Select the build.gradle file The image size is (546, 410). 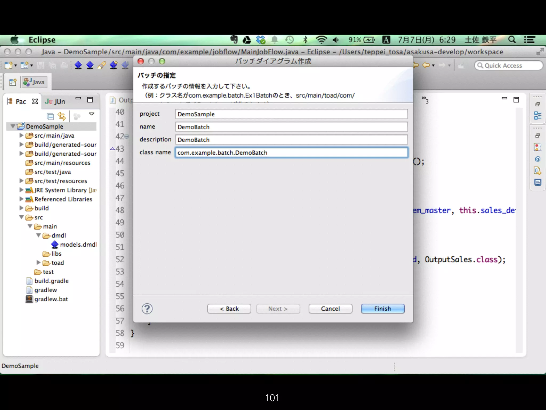click(x=51, y=281)
